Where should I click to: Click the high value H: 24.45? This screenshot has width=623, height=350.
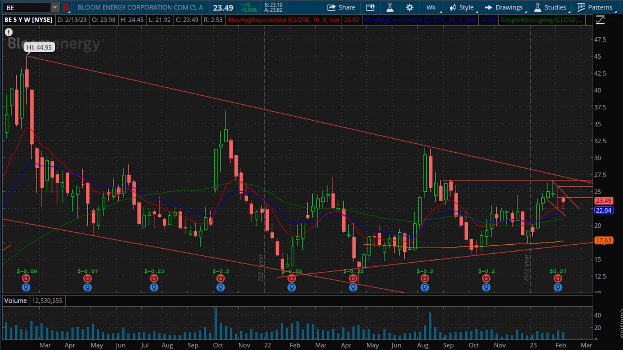[133, 20]
